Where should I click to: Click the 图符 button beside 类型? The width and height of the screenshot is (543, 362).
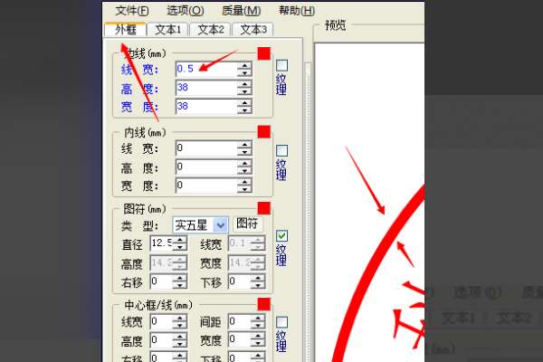247,224
